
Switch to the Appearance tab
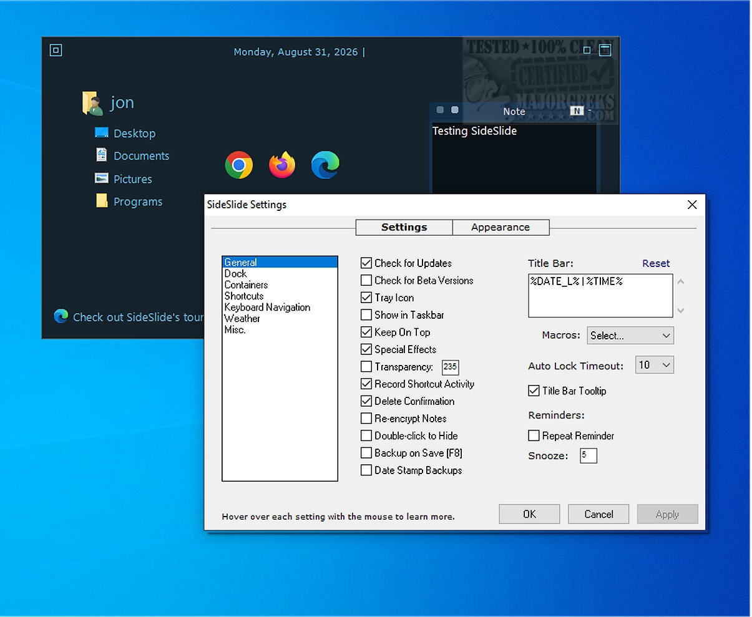[501, 227]
